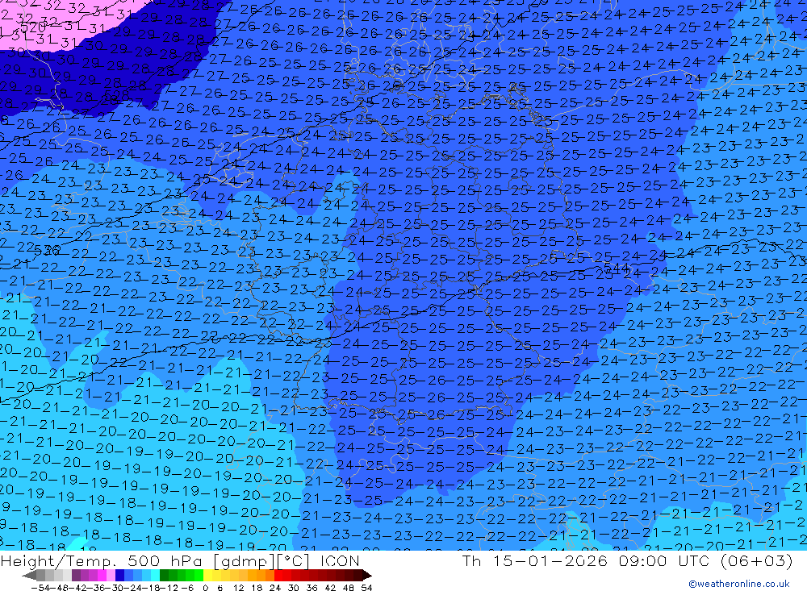Open the weatheronline.co.uk copyright link
This screenshot has width=807, height=591.
click(739, 584)
